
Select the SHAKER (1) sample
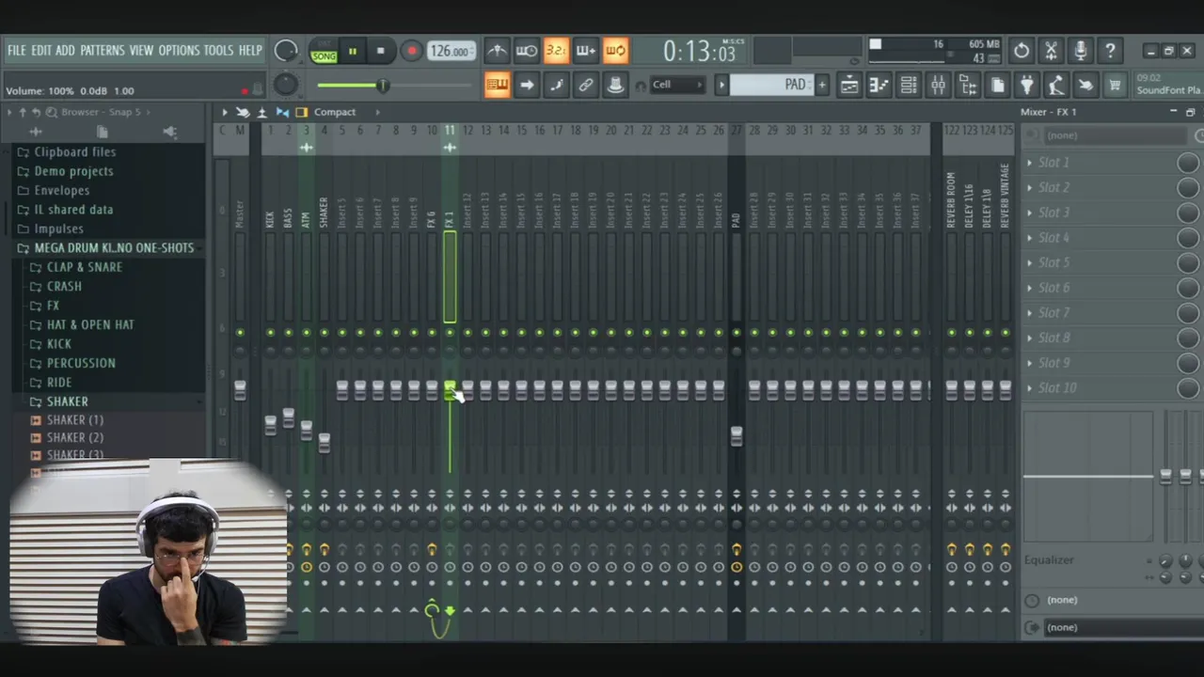pos(75,419)
